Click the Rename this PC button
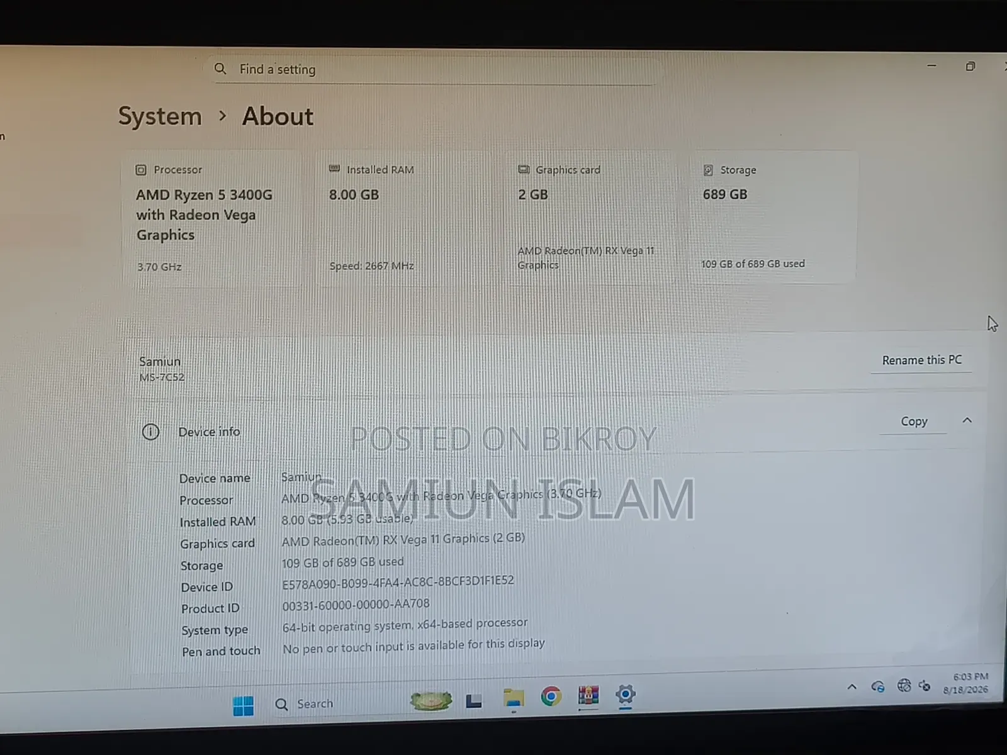 click(921, 360)
